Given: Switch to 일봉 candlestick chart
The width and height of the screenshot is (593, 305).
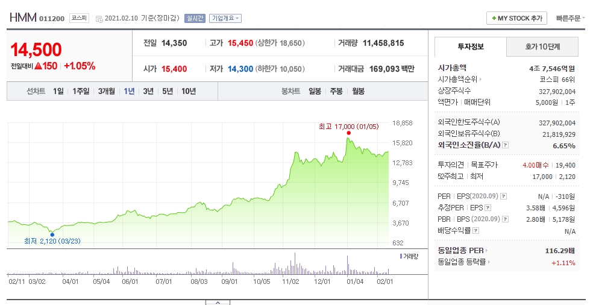Looking at the screenshot, I should pyautogui.click(x=315, y=91).
